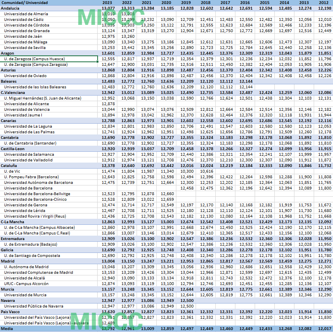Select the Extremadura region label

(12, 239)
